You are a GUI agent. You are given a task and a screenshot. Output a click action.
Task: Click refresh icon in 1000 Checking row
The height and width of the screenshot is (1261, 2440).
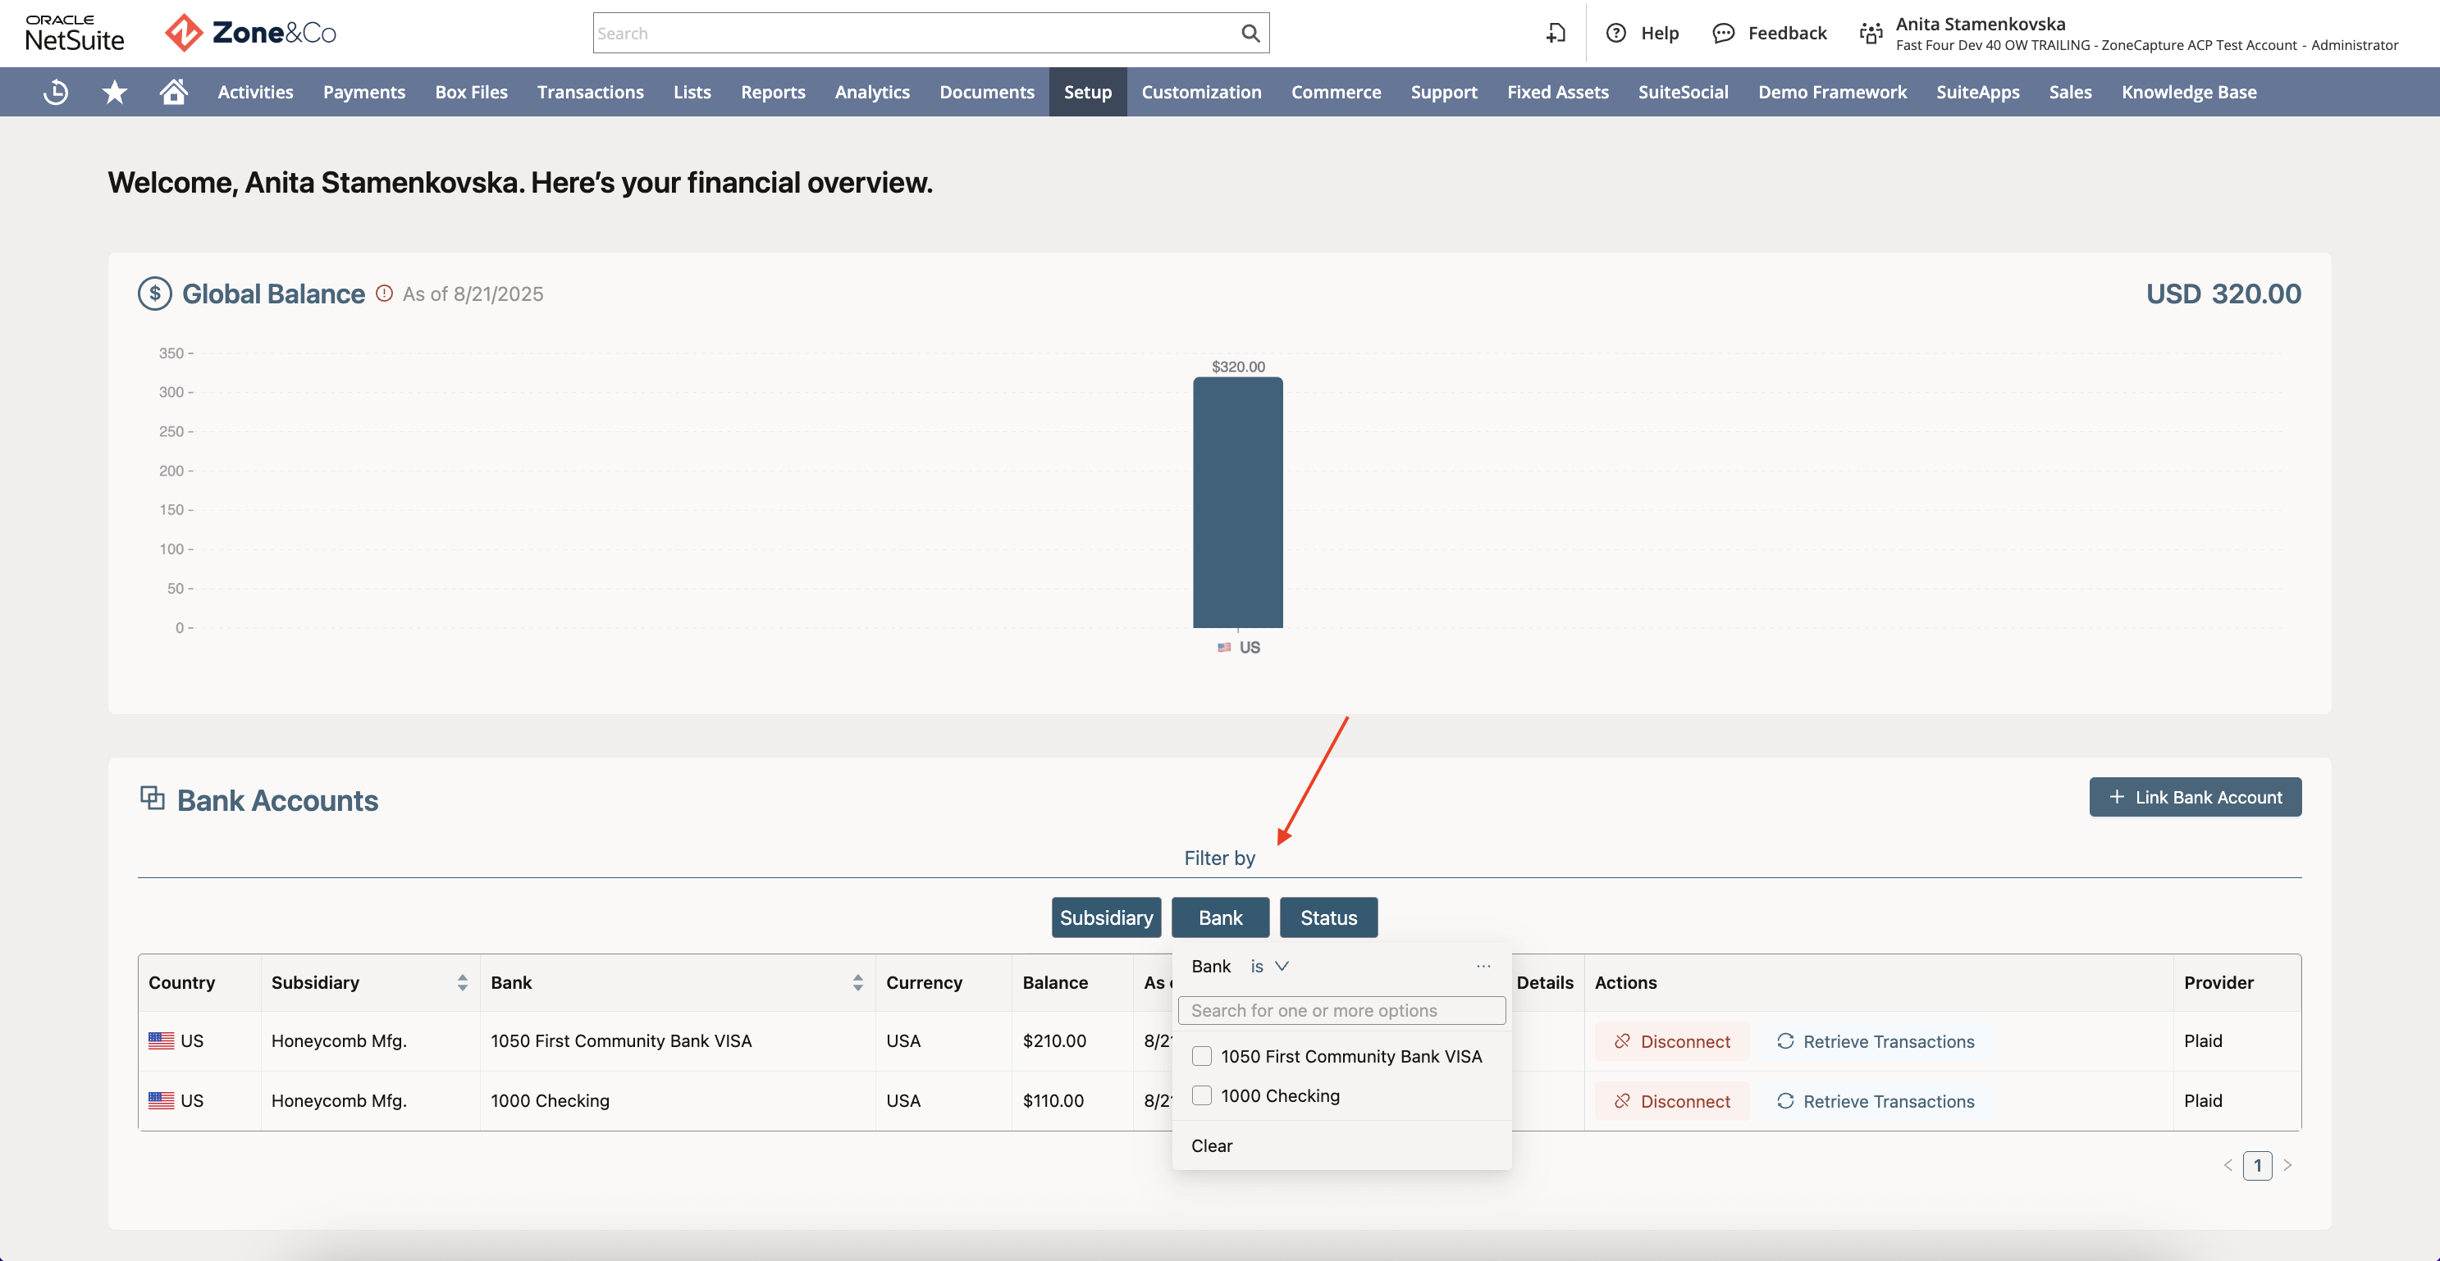click(x=1785, y=1101)
